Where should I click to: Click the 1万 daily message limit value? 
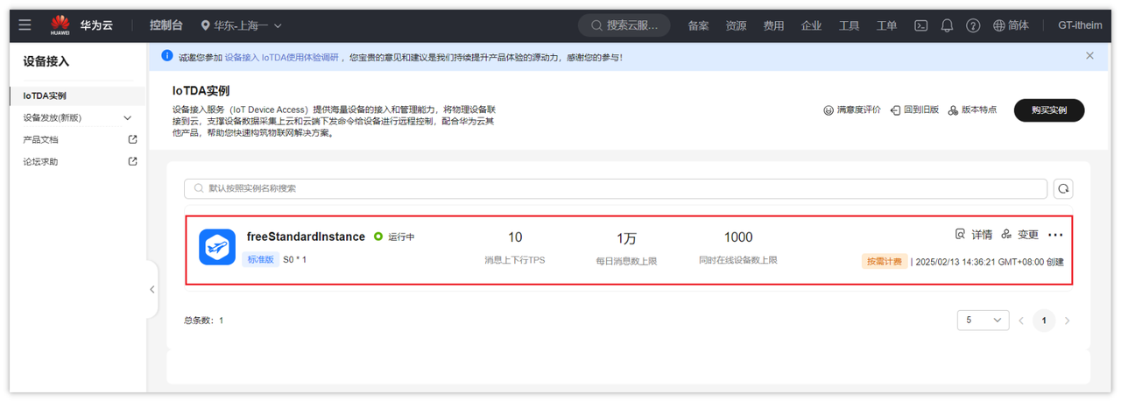pos(626,237)
